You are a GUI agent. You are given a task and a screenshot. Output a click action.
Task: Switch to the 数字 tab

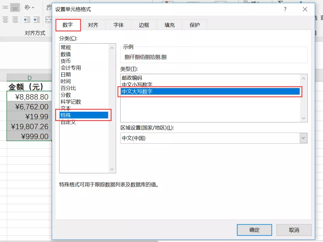68,25
